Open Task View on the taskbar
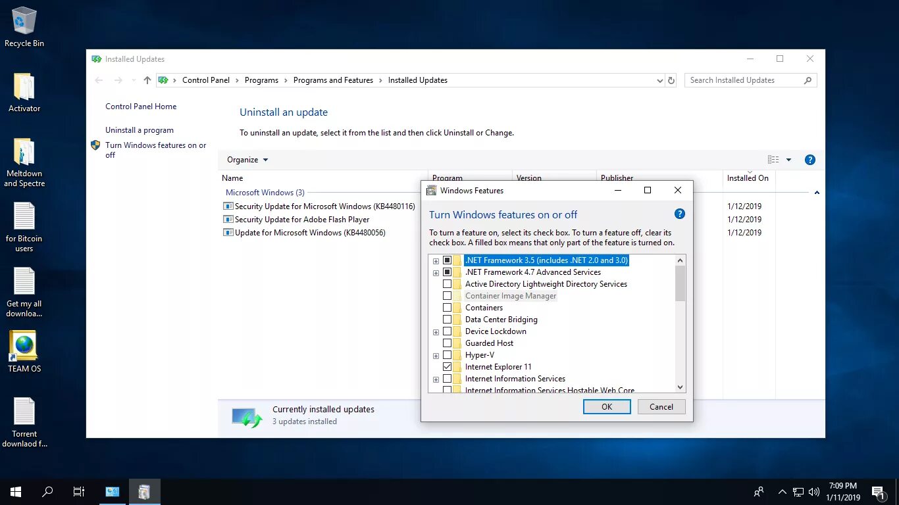The height and width of the screenshot is (505, 899). 79,492
